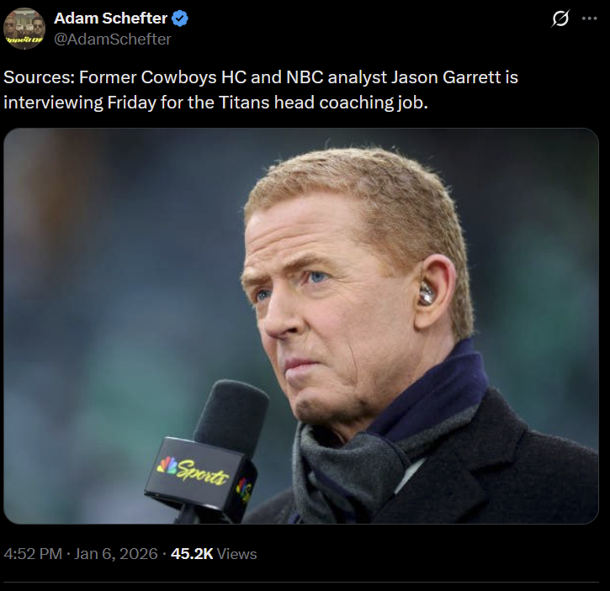Click the Grok slashed-circle icon
This screenshot has height=591, width=610.
tap(560, 18)
